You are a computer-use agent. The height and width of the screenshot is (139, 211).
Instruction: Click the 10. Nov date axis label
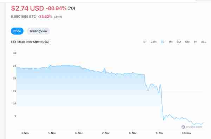coord(186,133)
